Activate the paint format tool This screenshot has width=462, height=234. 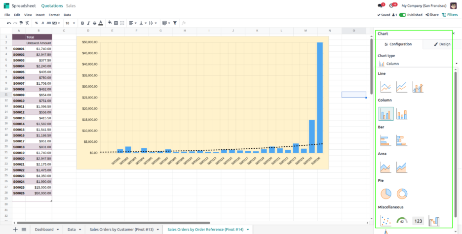coord(21,23)
